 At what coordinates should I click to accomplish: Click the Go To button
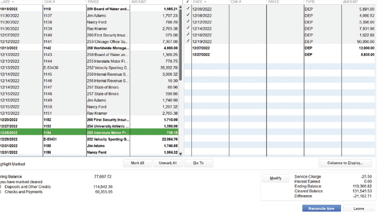(x=198, y=163)
